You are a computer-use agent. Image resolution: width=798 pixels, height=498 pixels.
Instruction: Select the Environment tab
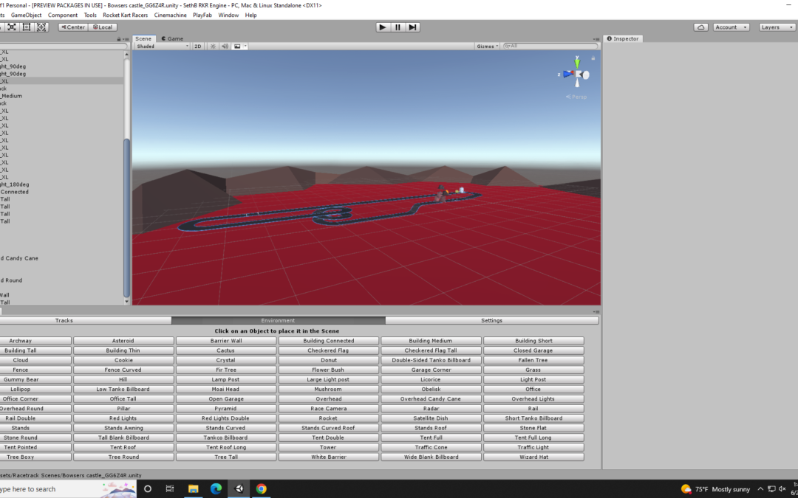pos(278,321)
